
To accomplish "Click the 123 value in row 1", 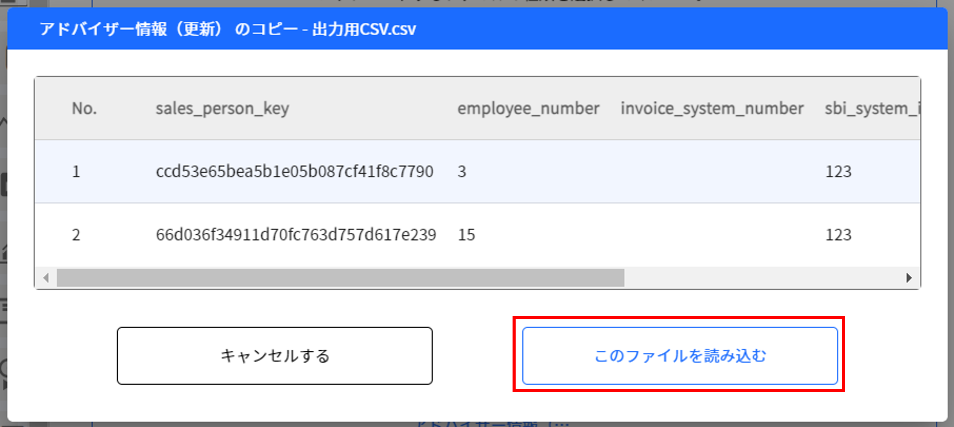I will (838, 171).
